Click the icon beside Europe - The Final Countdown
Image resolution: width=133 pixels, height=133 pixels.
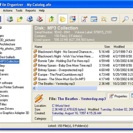tap(35, 74)
